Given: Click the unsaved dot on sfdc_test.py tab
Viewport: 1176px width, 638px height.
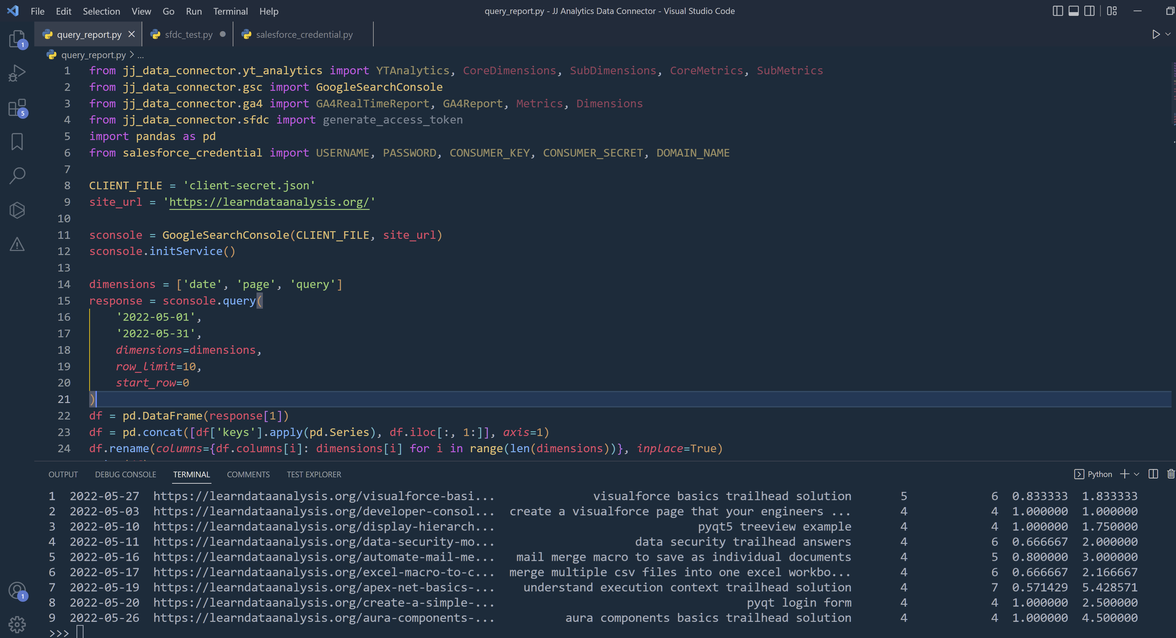Looking at the screenshot, I should coord(222,34).
